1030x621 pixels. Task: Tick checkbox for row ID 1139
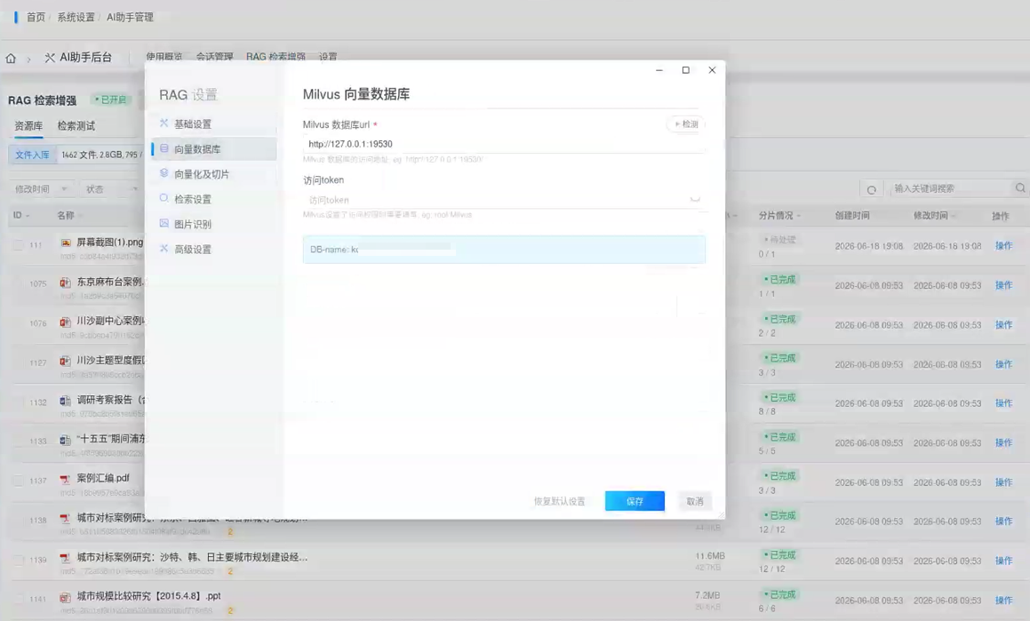pyautogui.click(x=19, y=560)
